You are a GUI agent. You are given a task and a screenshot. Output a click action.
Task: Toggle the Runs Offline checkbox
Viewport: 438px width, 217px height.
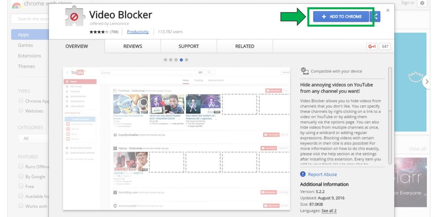pos(21,166)
